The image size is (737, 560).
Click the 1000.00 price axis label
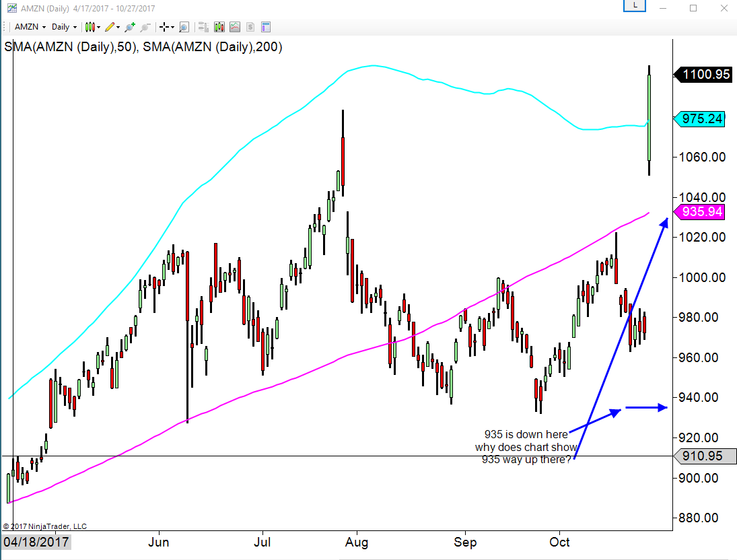[x=702, y=277]
